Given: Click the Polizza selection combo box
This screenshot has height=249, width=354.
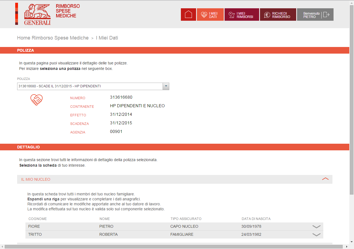Looking at the screenshot, I should point(93,86).
